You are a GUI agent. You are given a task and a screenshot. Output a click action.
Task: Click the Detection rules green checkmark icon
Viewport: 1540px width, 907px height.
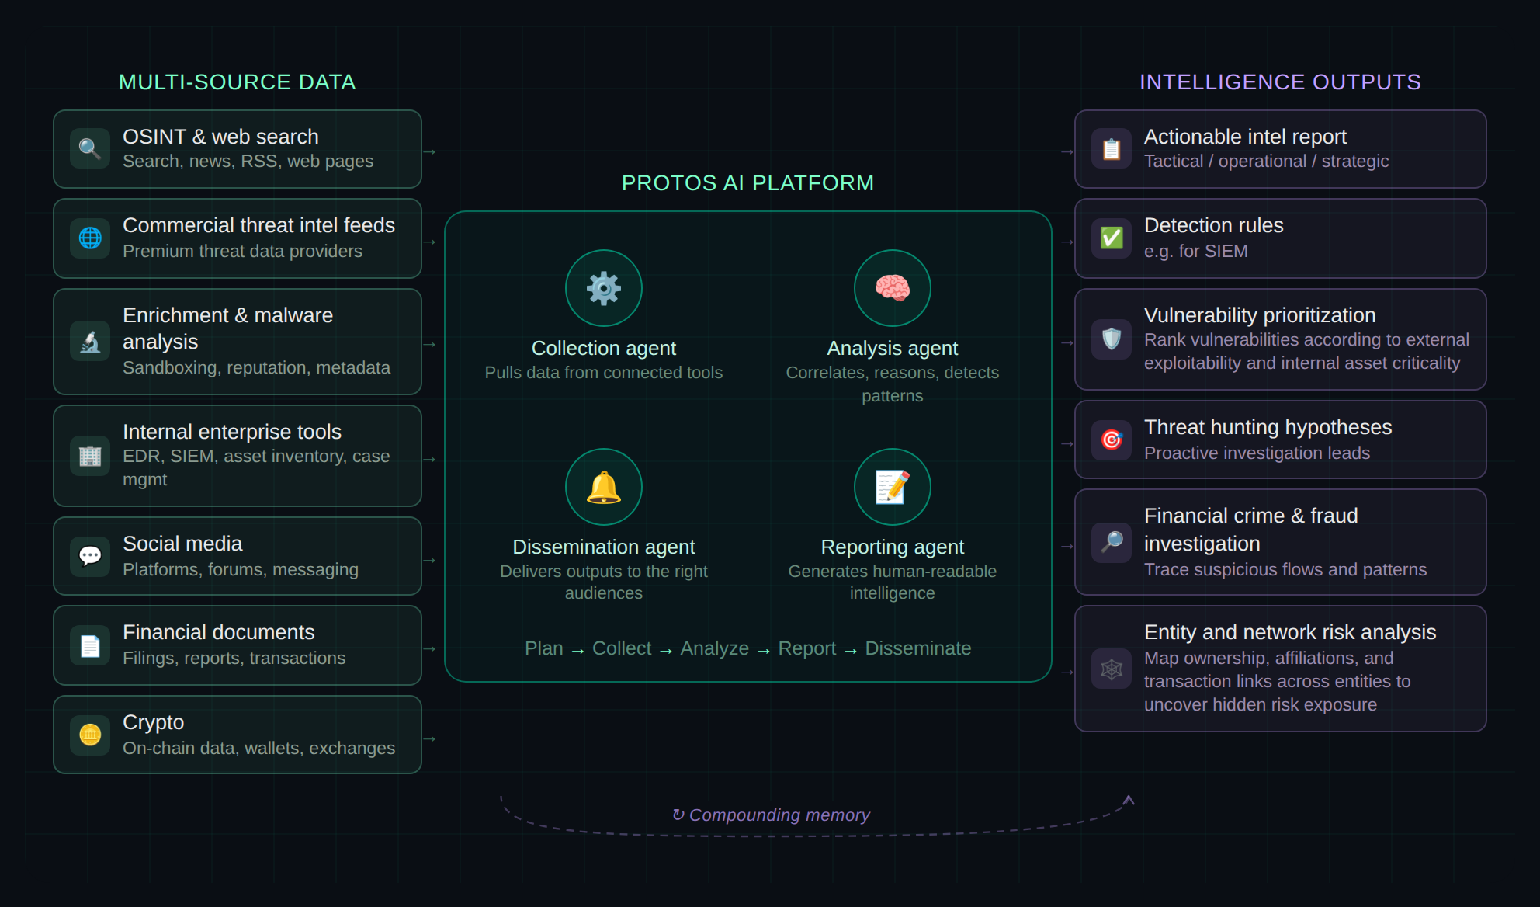tap(1112, 238)
